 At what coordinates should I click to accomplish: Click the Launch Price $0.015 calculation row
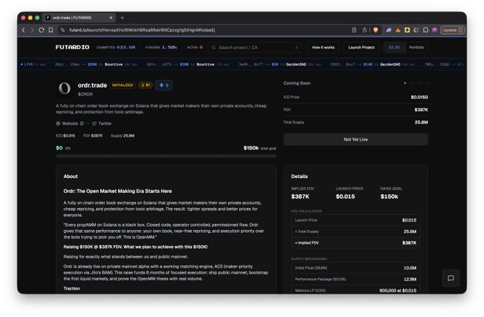click(356, 220)
